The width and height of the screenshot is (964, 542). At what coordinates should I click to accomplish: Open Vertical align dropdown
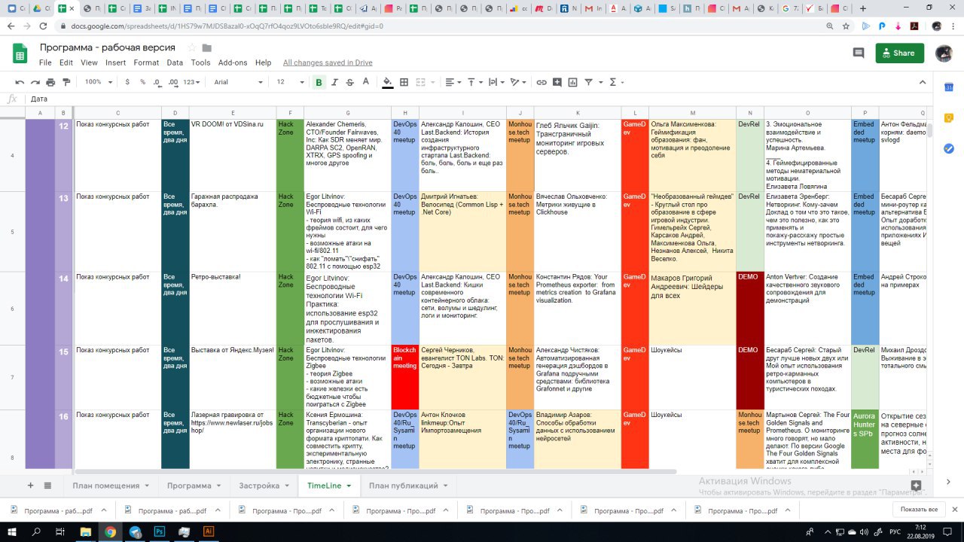click(x=475, y=82)
